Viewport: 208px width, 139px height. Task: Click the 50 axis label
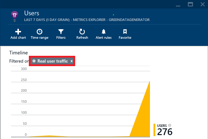25,123
